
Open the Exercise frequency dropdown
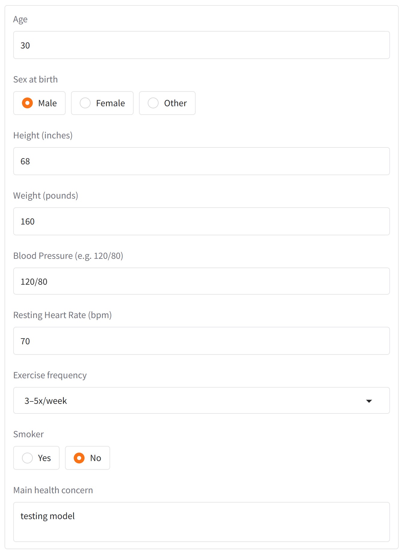[202, 401]
